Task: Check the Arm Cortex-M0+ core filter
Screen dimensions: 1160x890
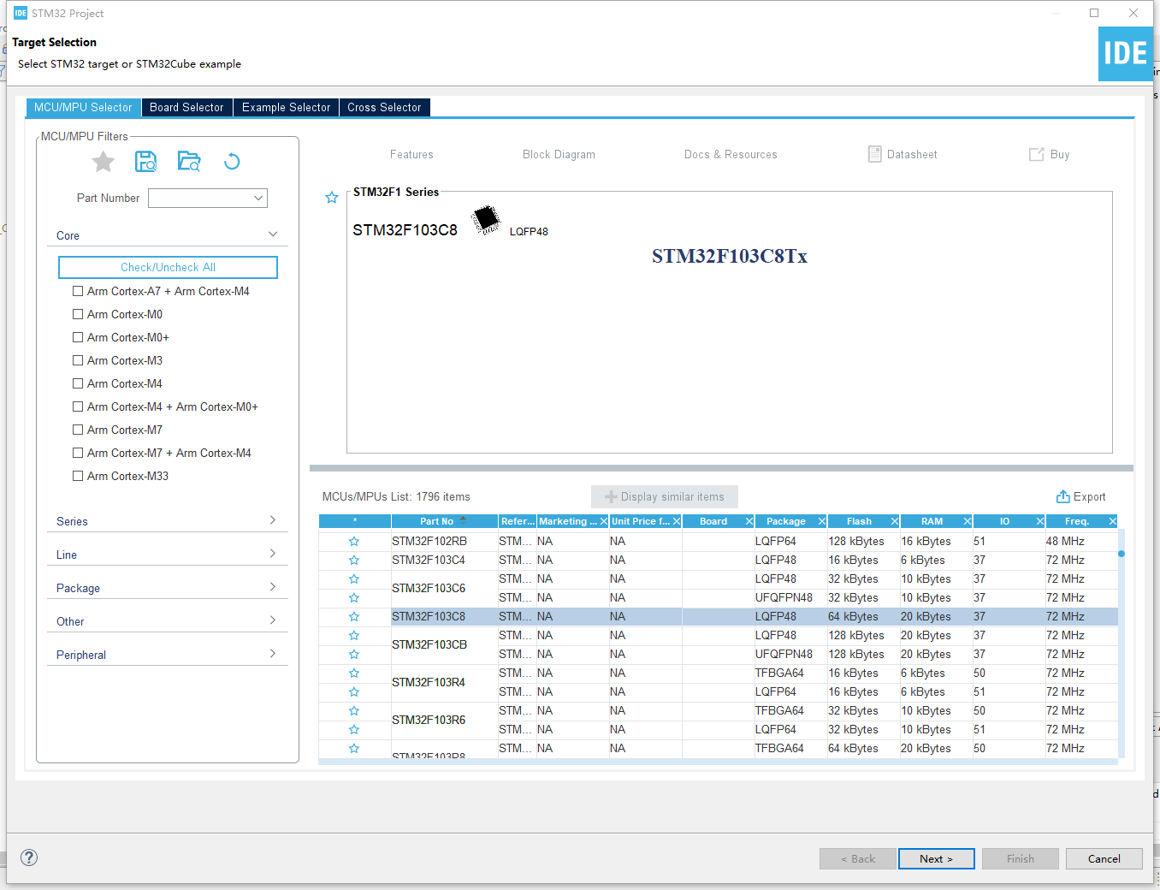Action: [x=78, y=337]
